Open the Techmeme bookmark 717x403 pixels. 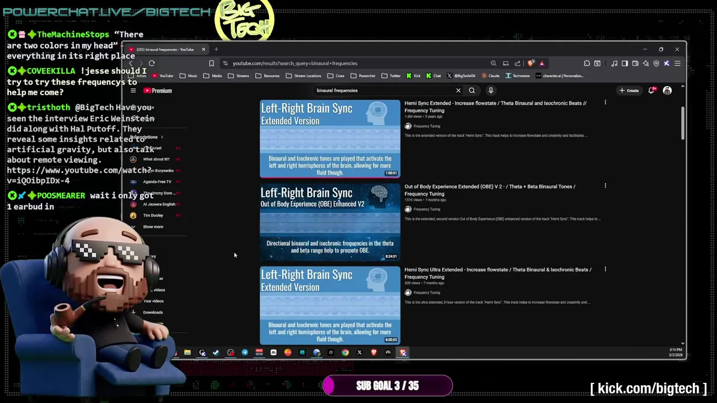click(518, 76)
